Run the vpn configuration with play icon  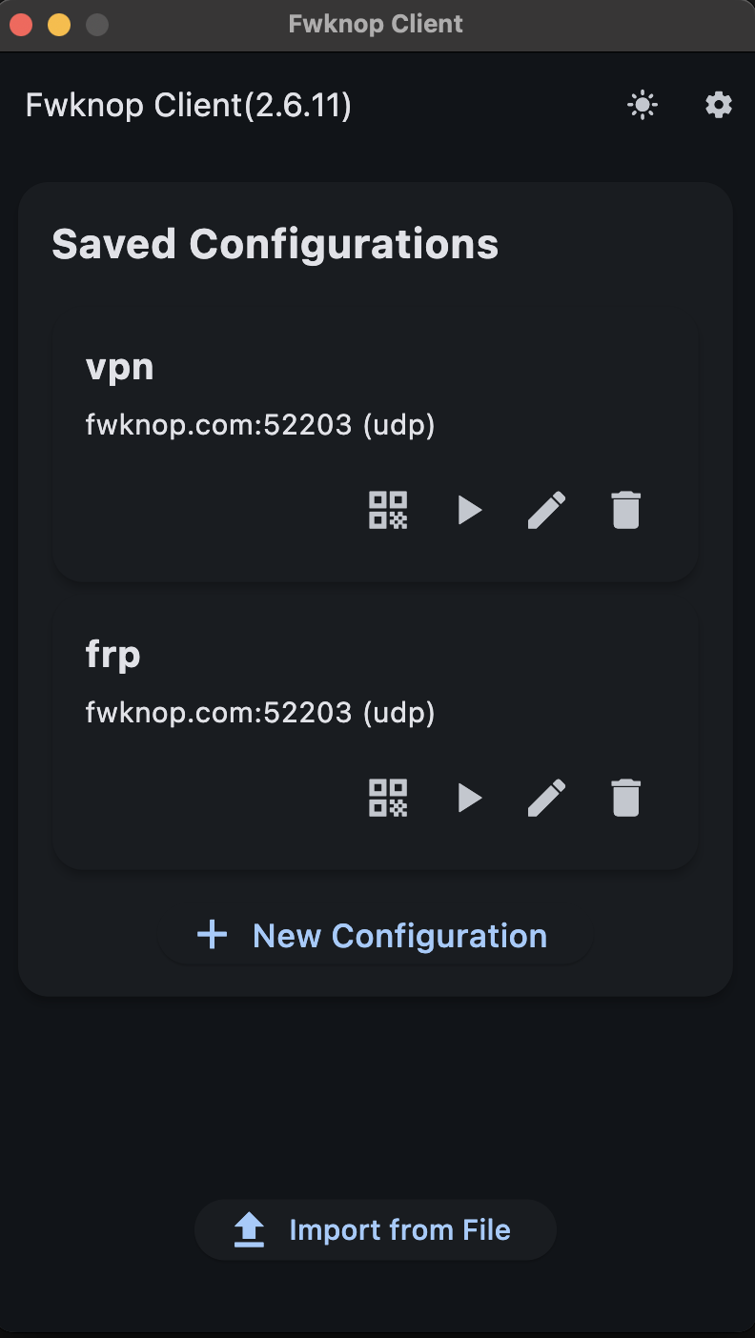pos(469,510)
